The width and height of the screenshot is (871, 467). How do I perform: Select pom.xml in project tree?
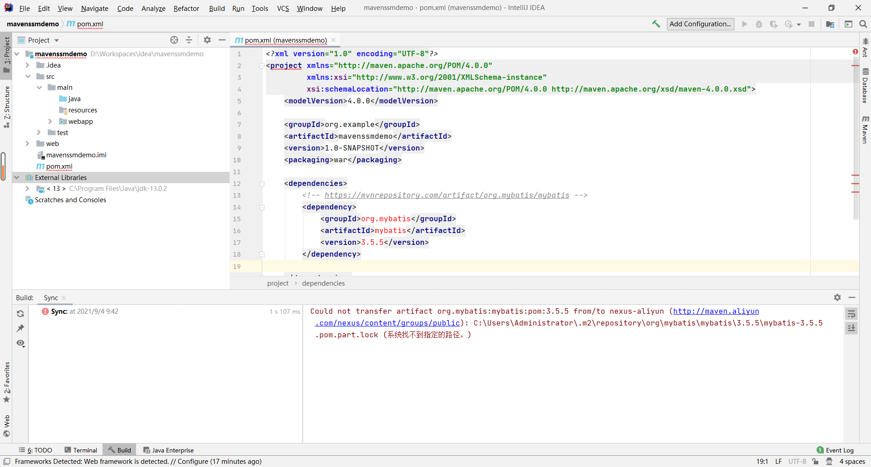pos(59,166)
